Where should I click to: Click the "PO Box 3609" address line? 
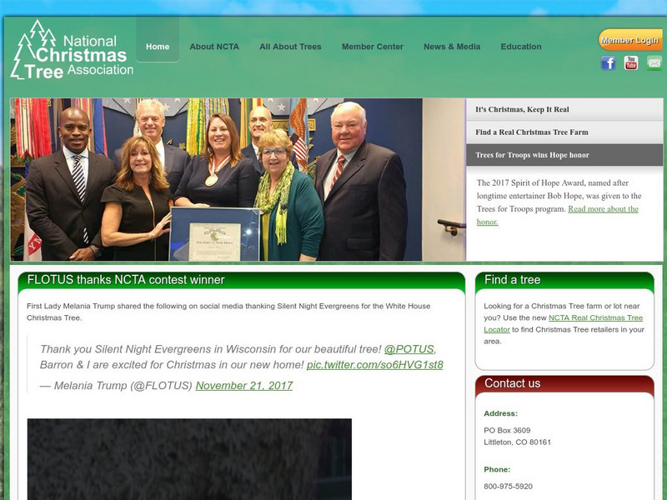tap(507, 430)
